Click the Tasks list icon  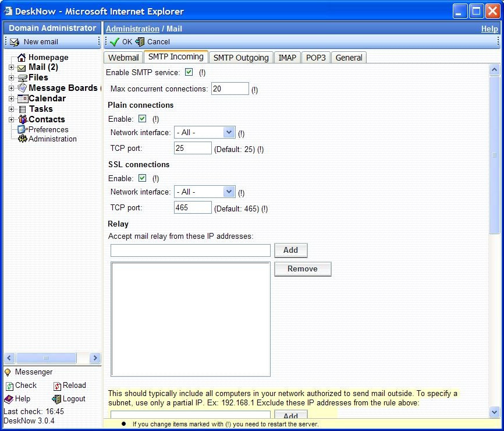(x=23, y=109)
